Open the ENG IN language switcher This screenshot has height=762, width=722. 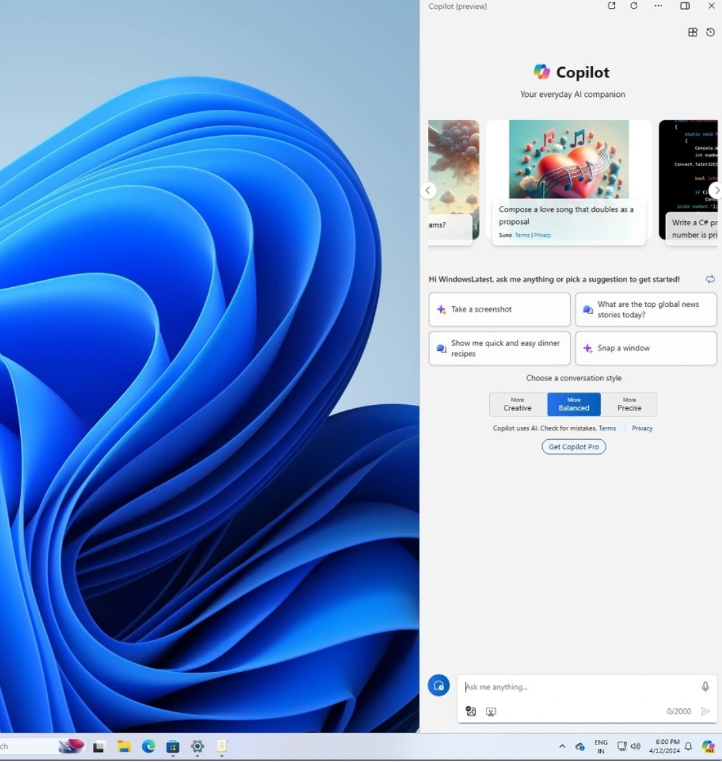pyautogui.click(x=601, y=747)
